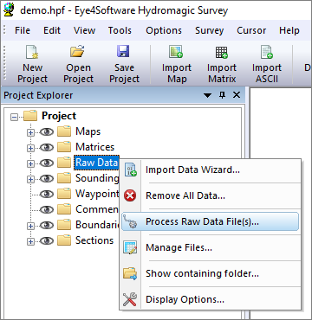Select Process Raw Data File(s) entry
This screenshot has height=320, width=312.
pyautogui.click(x=210, y=221)
